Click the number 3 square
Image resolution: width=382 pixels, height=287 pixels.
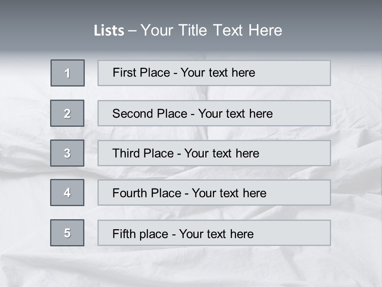point(67,153)
